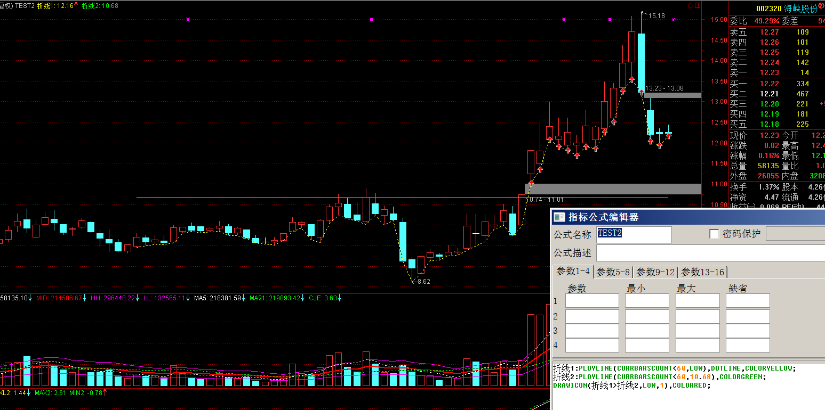Click the row 4 缺省 value field
The image size is (825, 410).
point(748,346)
